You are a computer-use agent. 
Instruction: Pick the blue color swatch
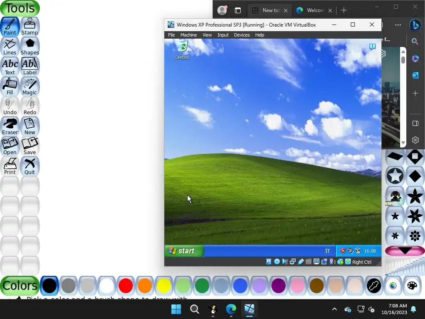(x=240, y=286)
